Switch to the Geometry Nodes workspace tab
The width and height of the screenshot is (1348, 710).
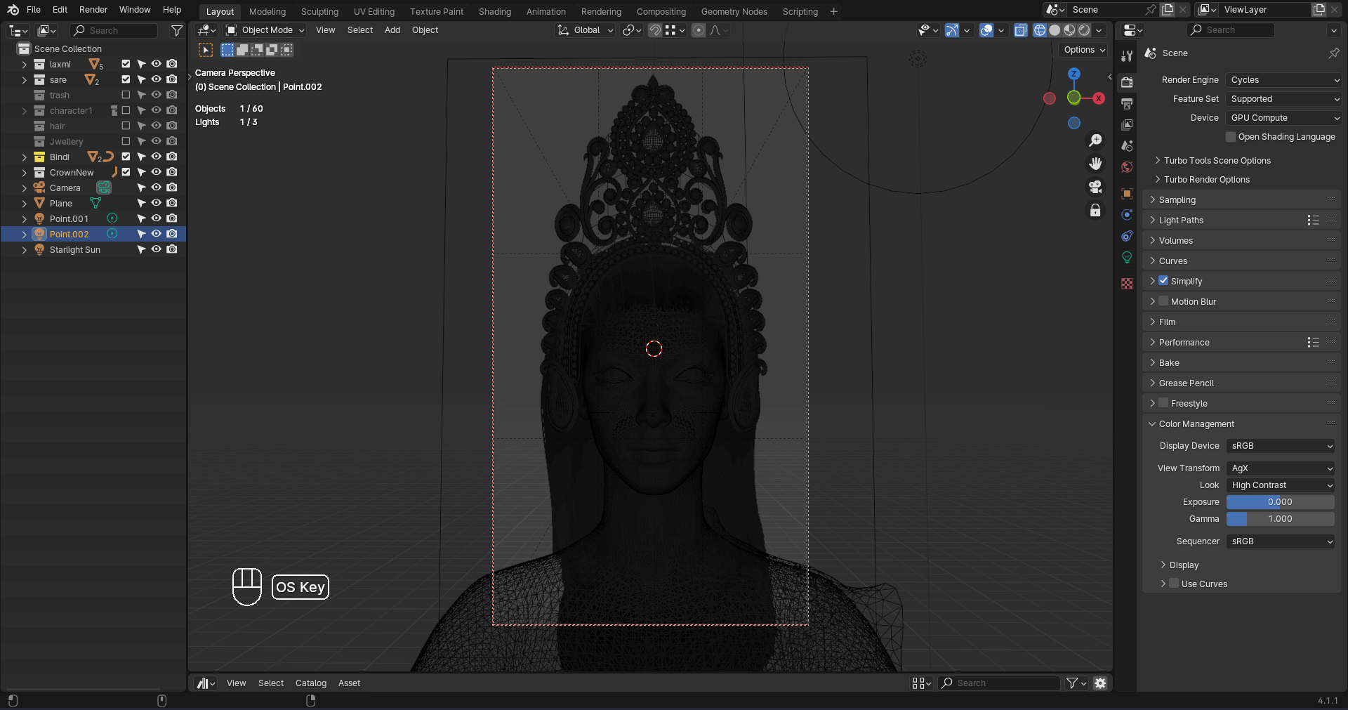pyautogui.click(x=734, y=12)
